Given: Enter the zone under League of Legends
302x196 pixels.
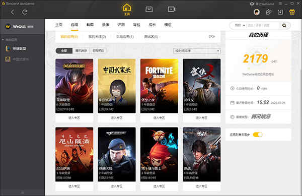Looking at the screenshot, I should (74, 118).
